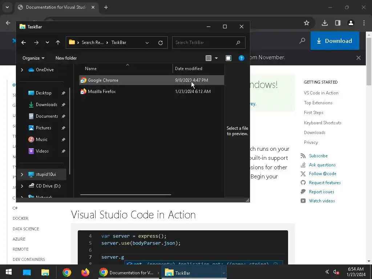Select OneDrive in navigation pane
The height and width of the screenshot is (279, 372).
point(41,70)
